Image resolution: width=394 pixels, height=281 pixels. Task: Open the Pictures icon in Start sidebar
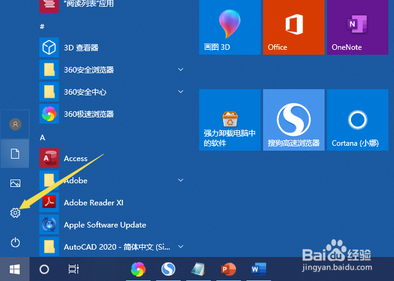[x=15, y=183]
